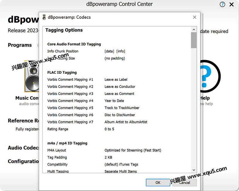Change Tag Padding value 2 KB
The height and width of the screenshot is (191, 239).
click(108, 157)
